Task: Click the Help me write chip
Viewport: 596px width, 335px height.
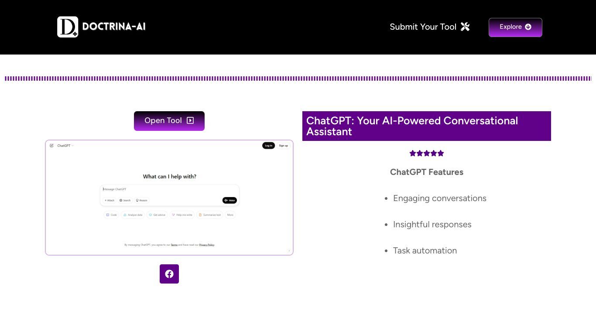Action: click(x=182, y=215)
